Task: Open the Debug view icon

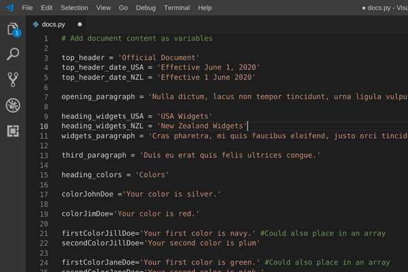Action: 13,105
